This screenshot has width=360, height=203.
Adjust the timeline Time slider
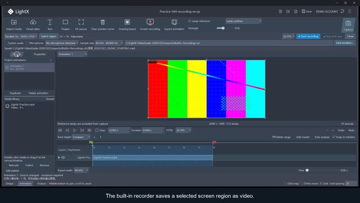pos(307,170)
